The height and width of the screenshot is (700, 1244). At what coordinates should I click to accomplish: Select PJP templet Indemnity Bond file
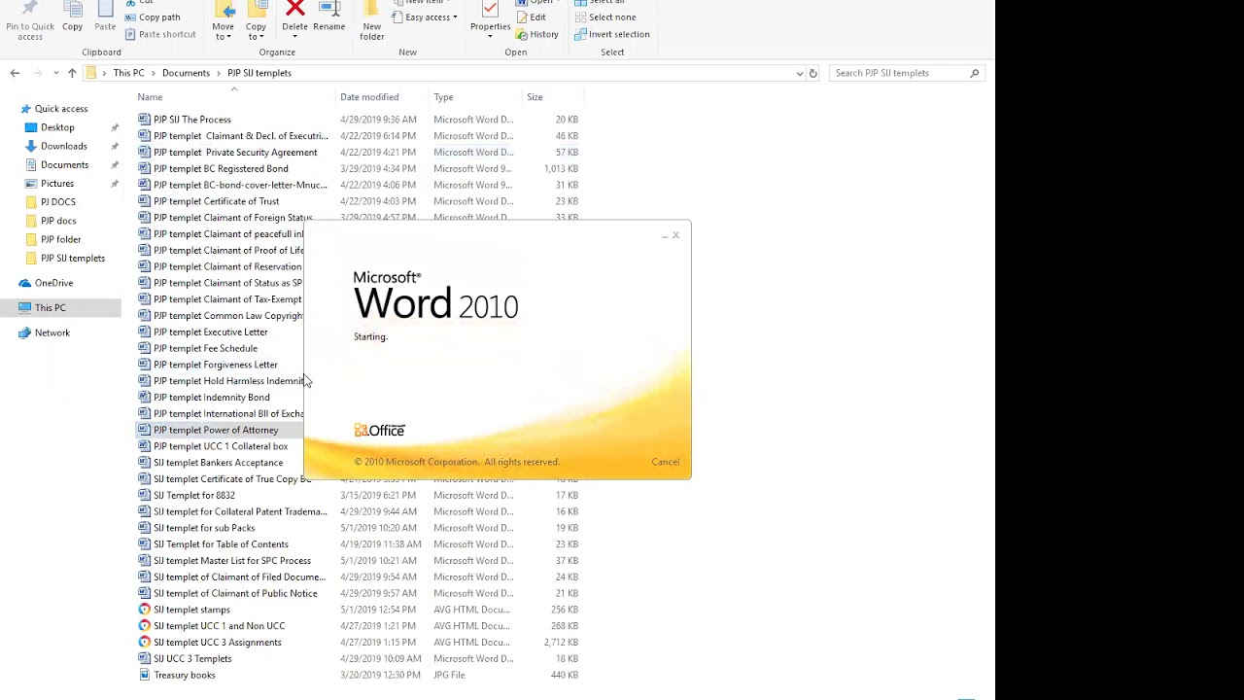pos(211,398)
